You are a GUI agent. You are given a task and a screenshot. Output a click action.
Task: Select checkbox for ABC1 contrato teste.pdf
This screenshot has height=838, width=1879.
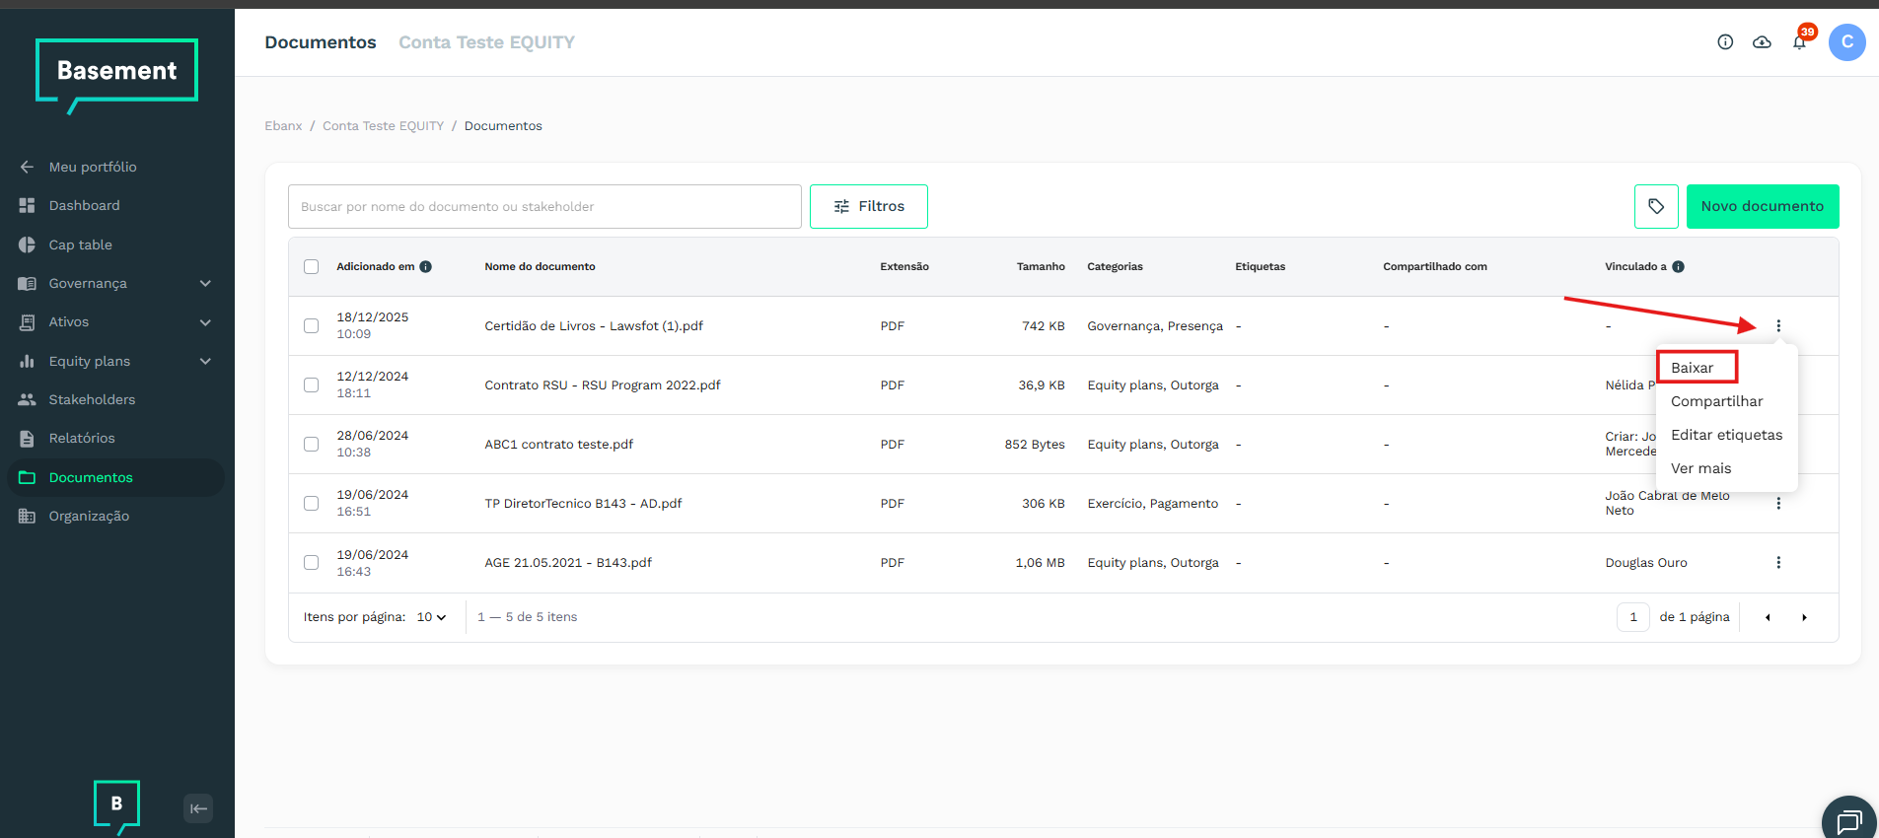(312, 444)
